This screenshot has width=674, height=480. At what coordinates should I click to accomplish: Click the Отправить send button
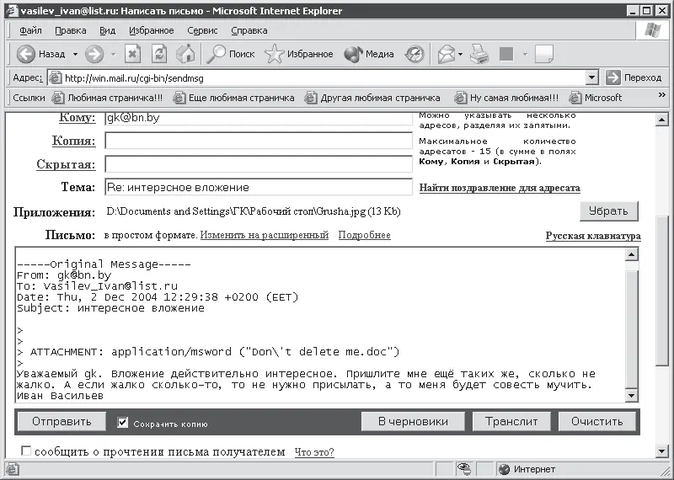pyautogui.click(x=62, y=421)
